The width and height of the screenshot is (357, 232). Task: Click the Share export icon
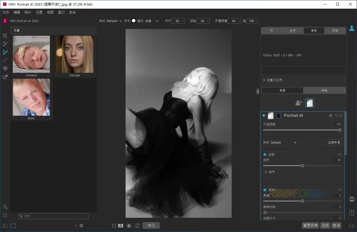point(352,212)
